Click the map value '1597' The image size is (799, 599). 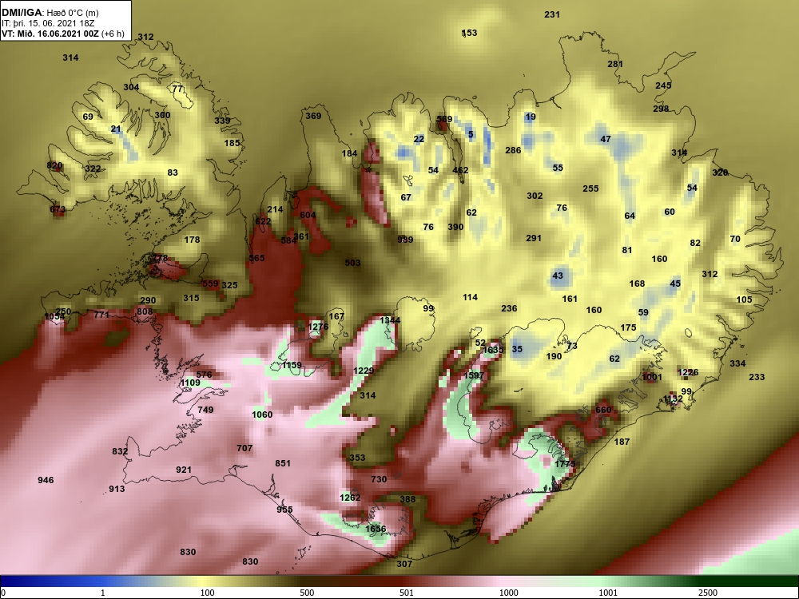473,375
